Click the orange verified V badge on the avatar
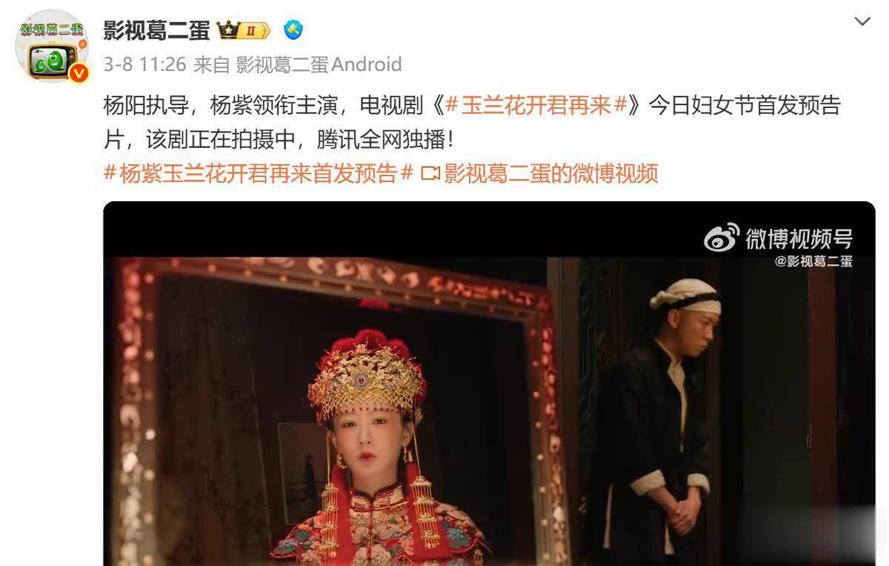 tap(79, 73)
